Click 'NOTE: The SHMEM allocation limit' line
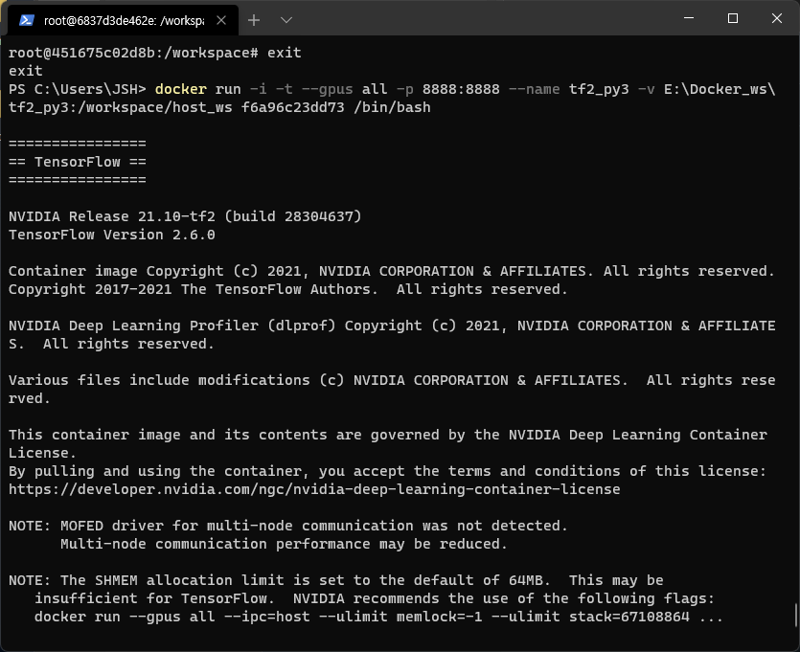 (x=335, y=580)
